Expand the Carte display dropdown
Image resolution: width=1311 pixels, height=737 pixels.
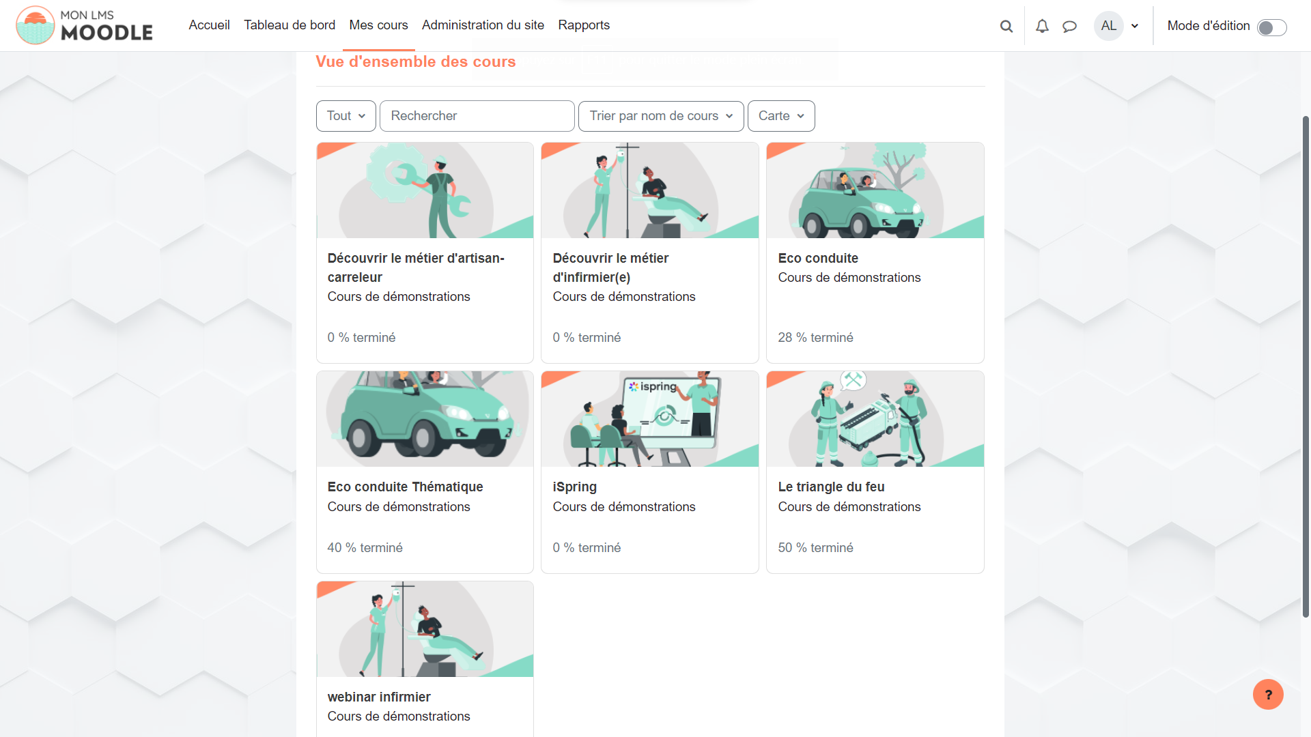point(780,116)
